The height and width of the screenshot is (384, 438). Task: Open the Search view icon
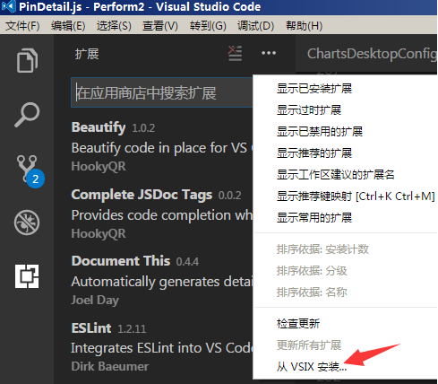coord(27,115)
